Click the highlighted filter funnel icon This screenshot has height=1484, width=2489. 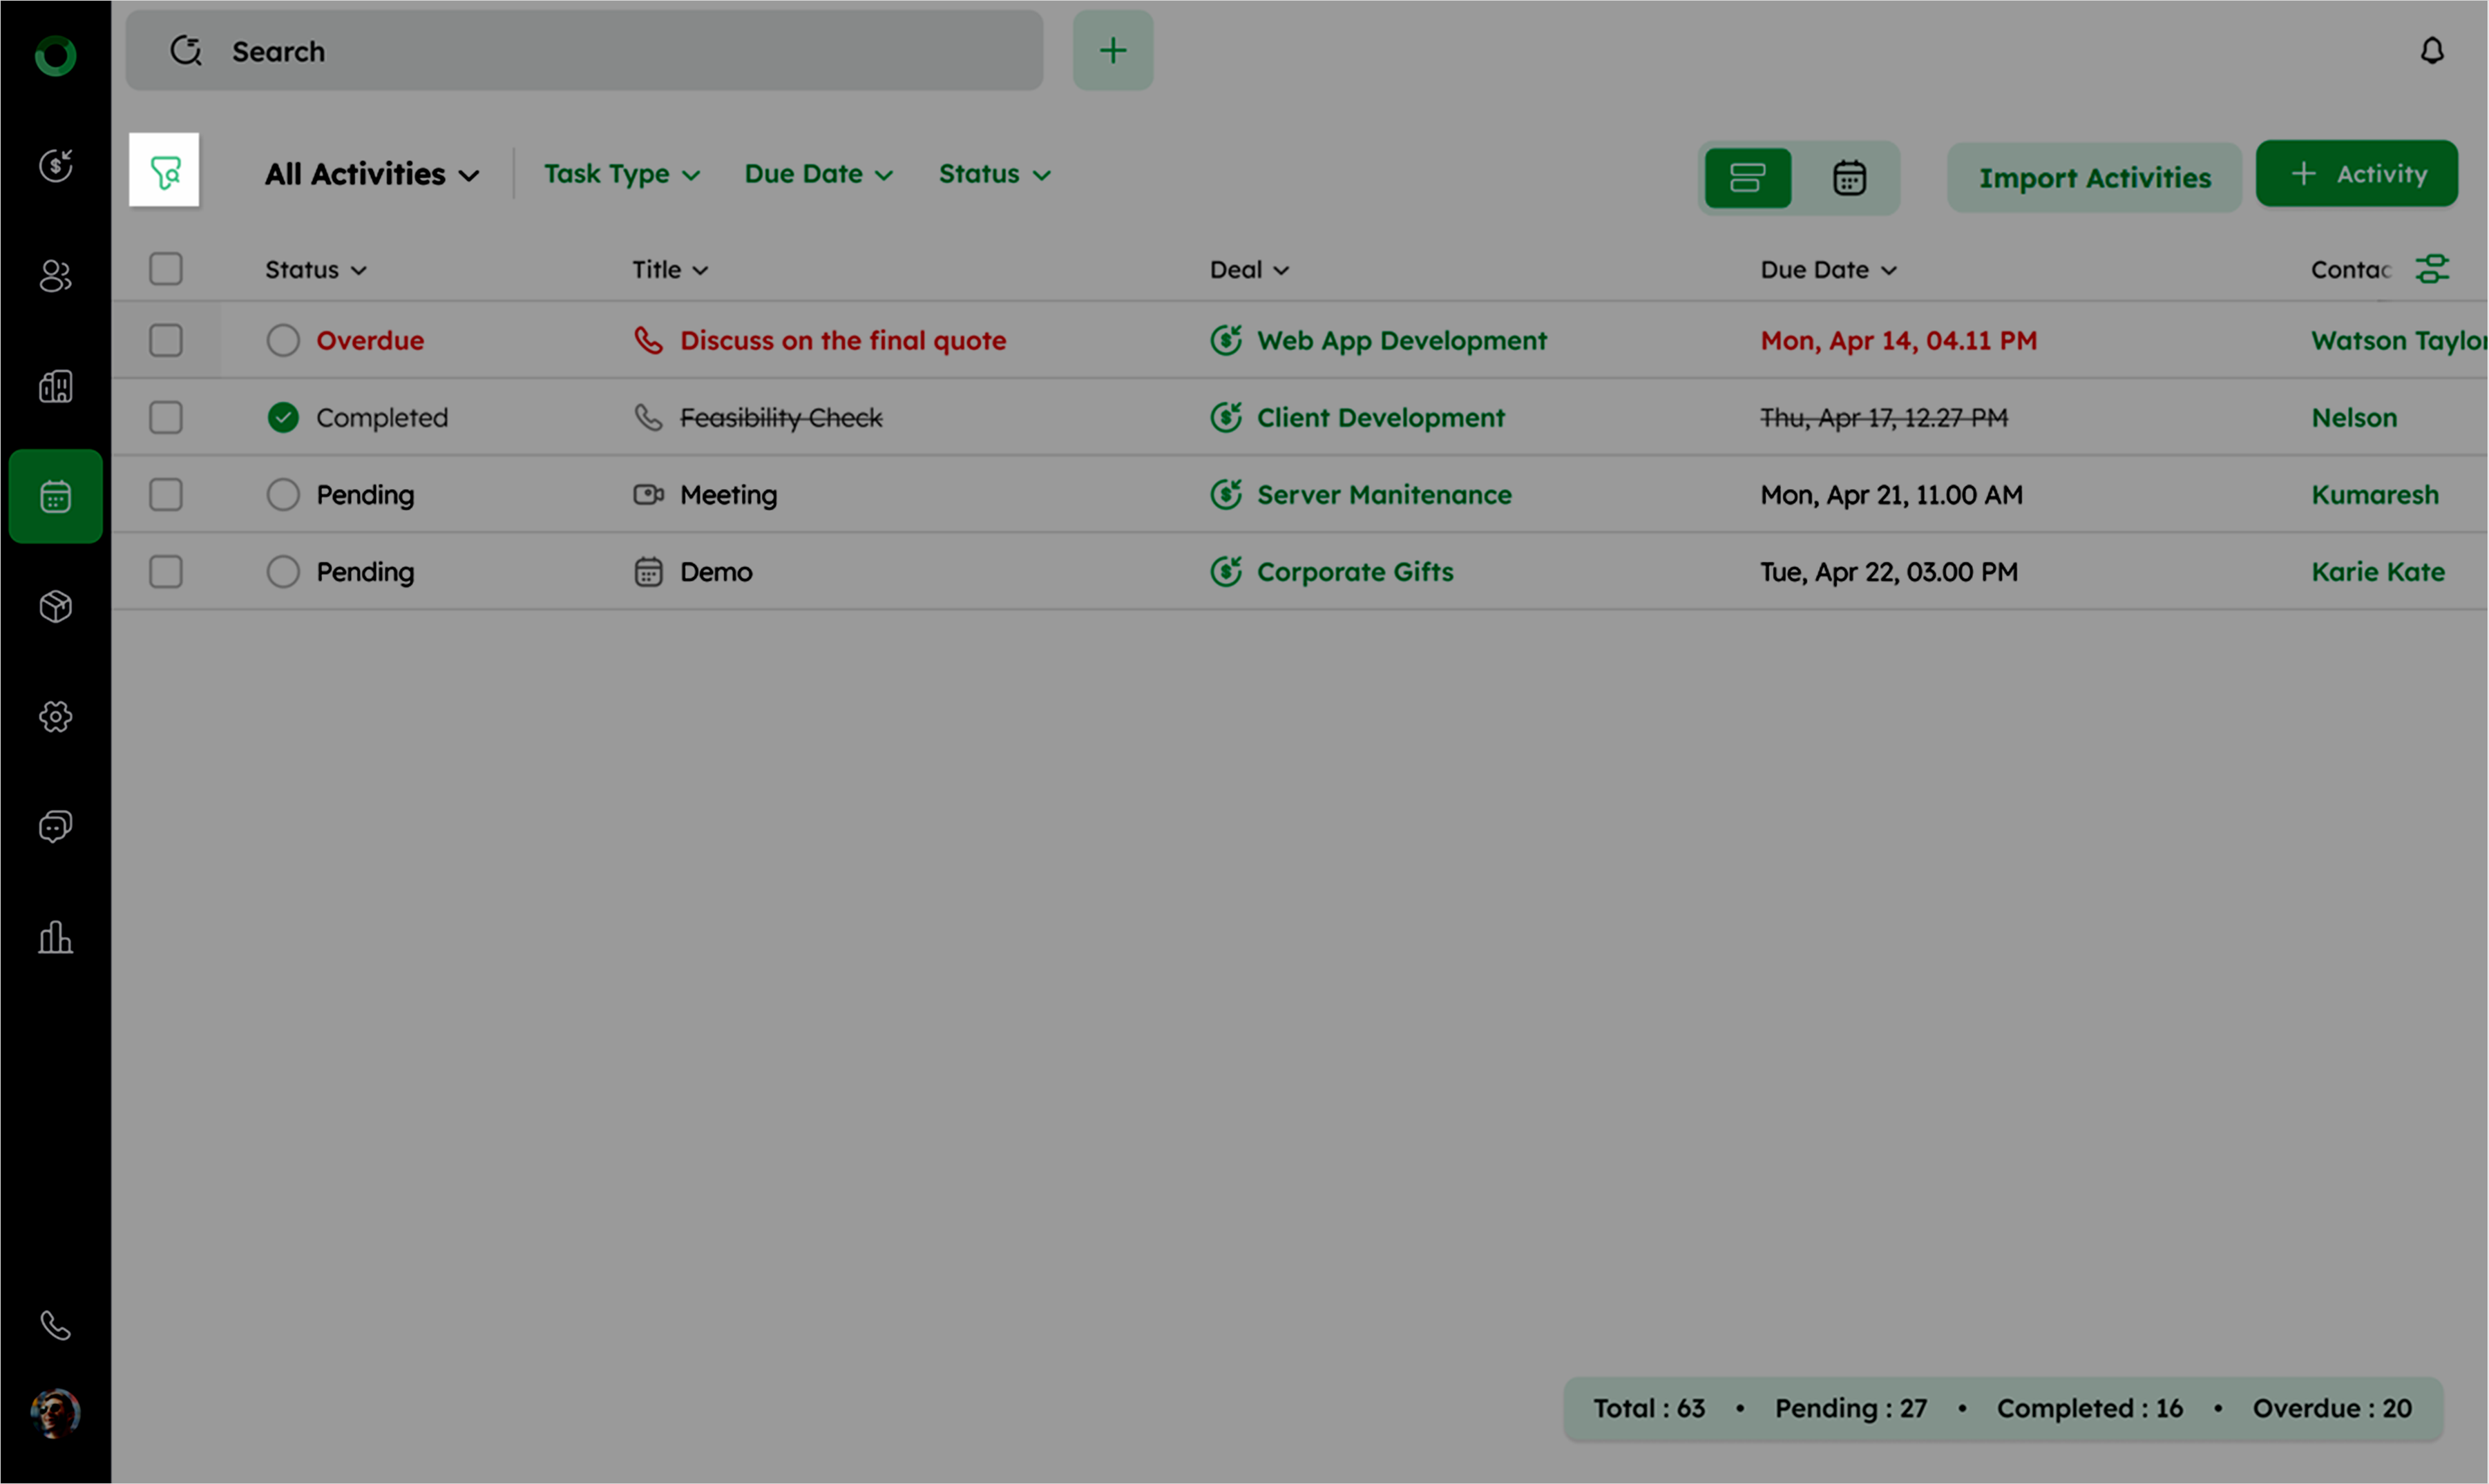point(164,171)
